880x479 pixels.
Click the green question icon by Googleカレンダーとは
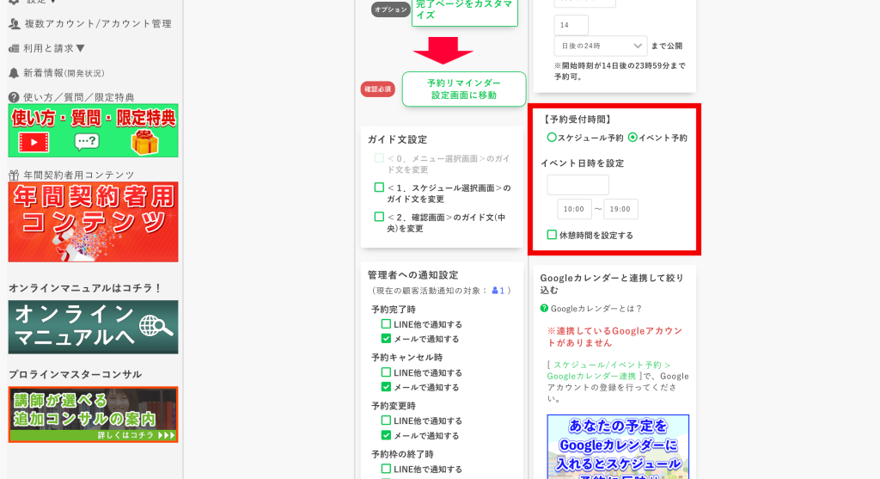tap(544, 308)
